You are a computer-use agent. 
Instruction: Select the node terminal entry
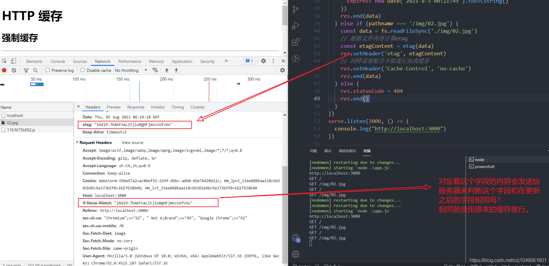tap(507, 160)
